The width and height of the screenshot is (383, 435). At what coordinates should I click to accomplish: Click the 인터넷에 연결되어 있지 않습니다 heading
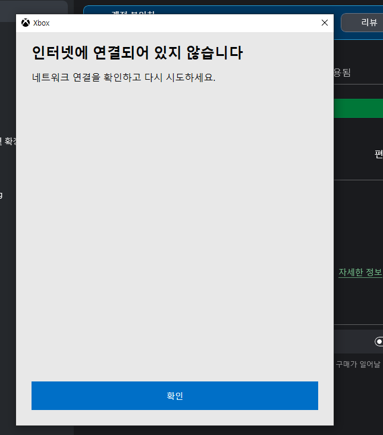pos(137,52)
